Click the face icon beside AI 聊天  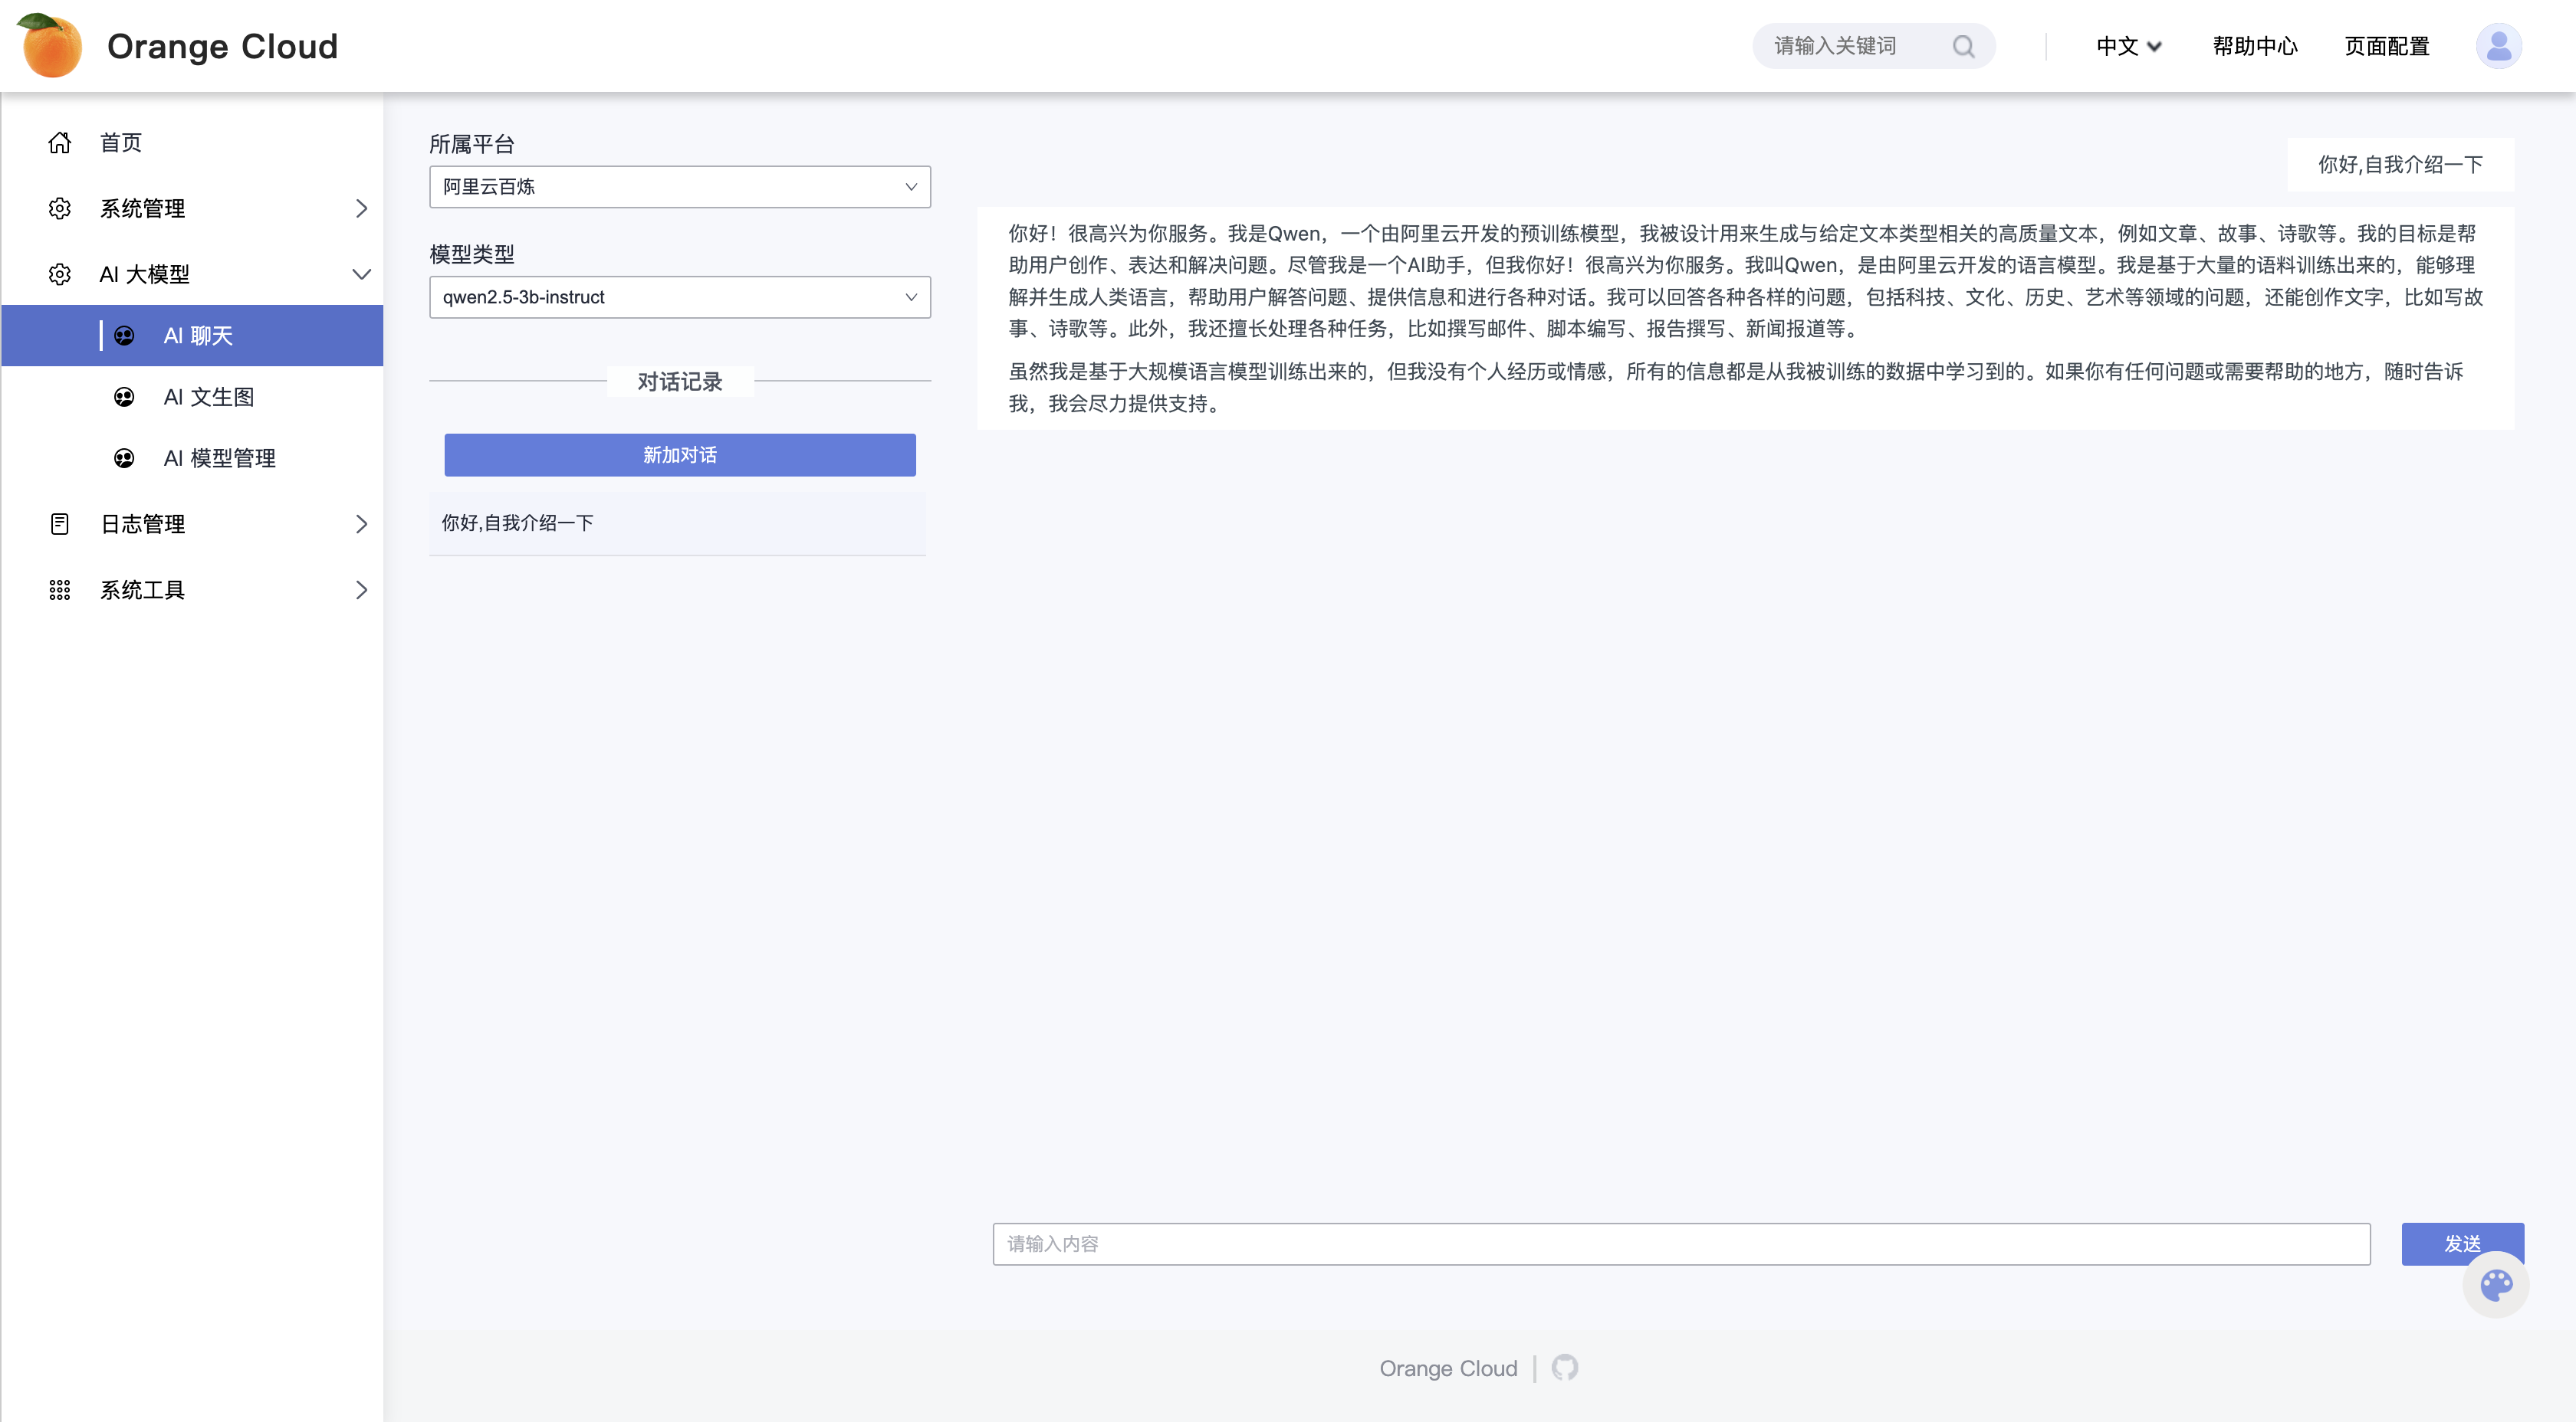(124, 336)
